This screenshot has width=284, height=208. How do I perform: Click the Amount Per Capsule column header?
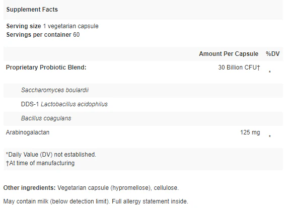click(x=229, y=54)
